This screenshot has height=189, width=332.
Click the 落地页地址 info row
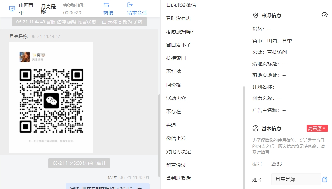(x=269, y=75)
